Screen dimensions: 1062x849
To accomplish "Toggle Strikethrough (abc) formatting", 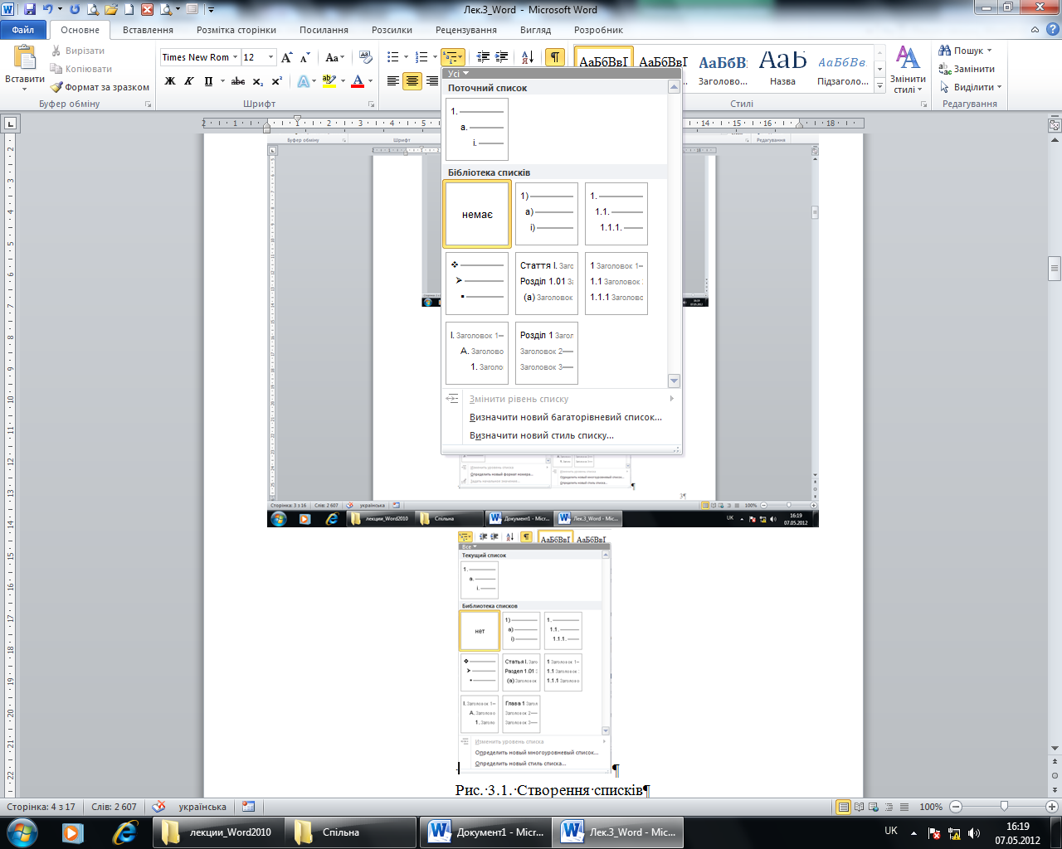I will [238, 81].
